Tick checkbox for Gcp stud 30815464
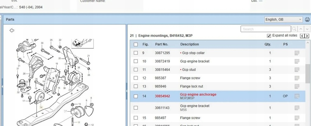311x126 pixels. (x=136, y=69)
